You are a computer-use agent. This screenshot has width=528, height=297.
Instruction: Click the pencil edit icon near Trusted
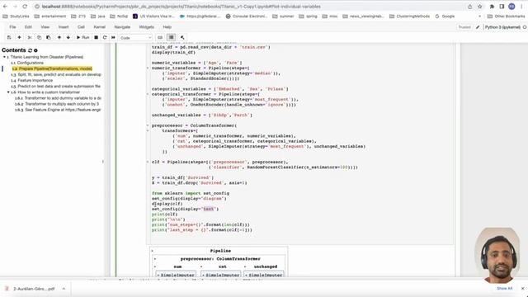click(478, 27)
